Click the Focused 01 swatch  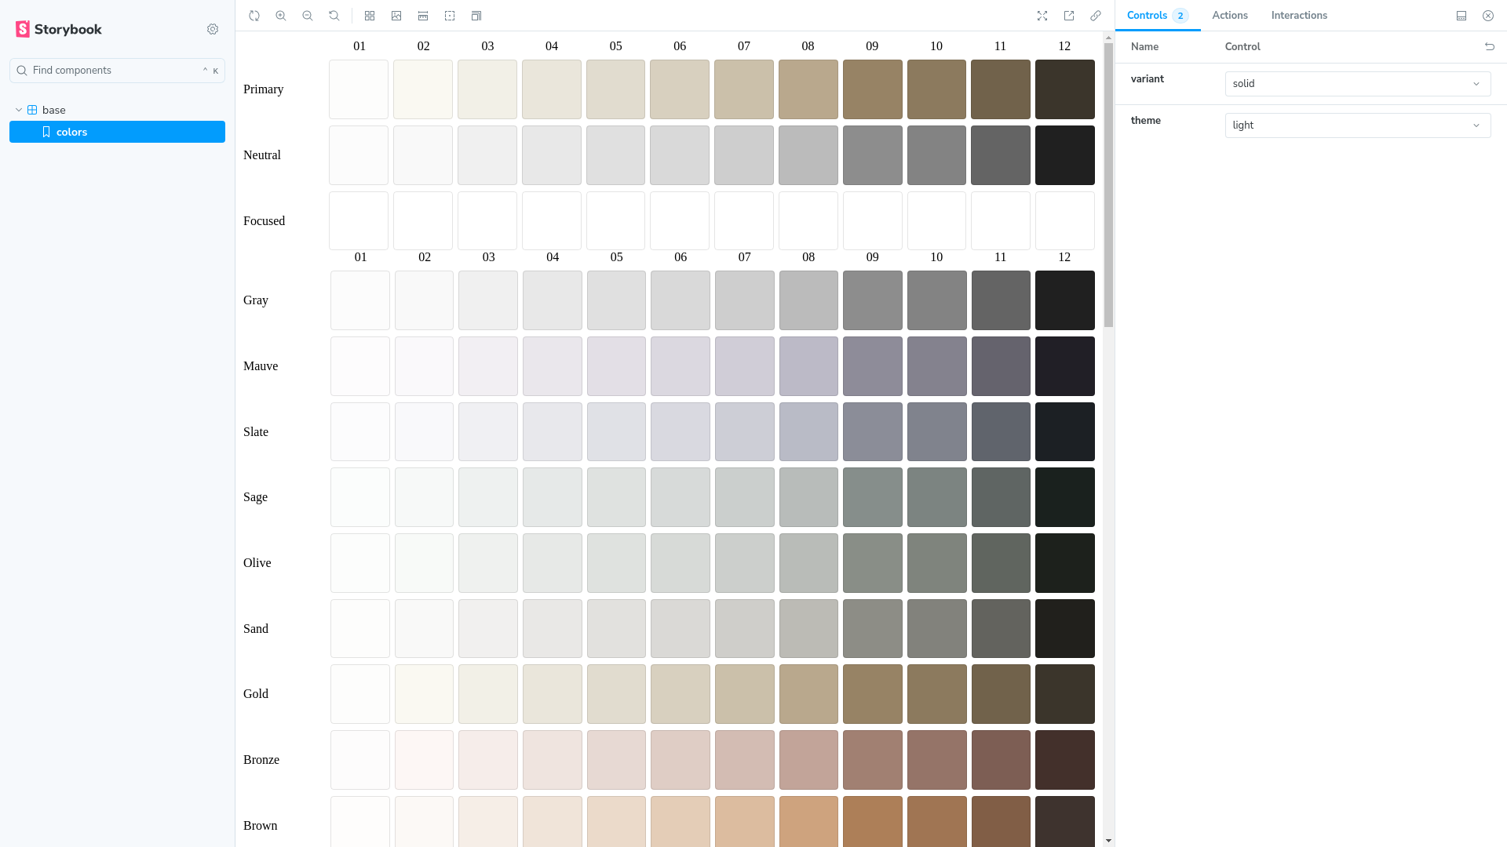[x=359, y=221]
